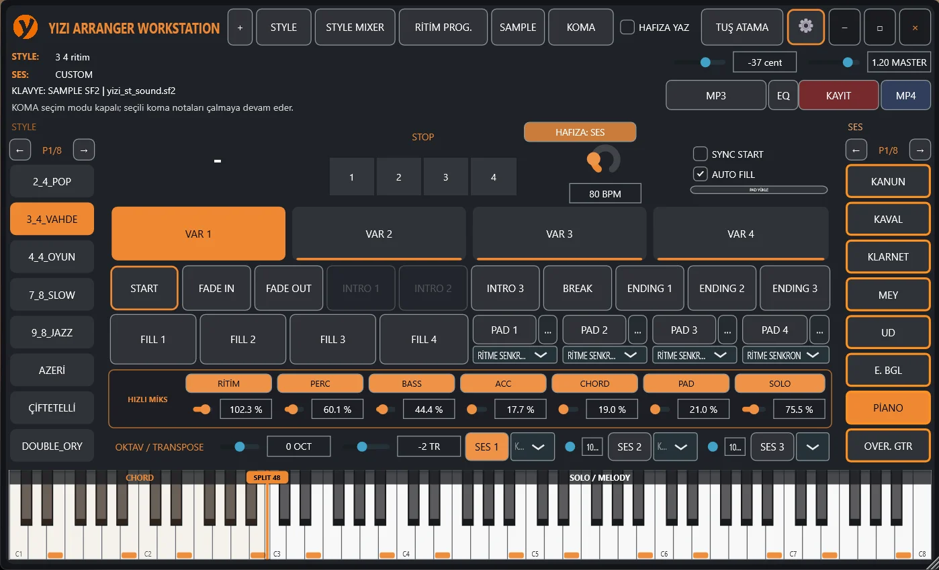The height and width of the screenshot is (570, 939).
Task: Click the MP4 button
Action: point(905,95)
